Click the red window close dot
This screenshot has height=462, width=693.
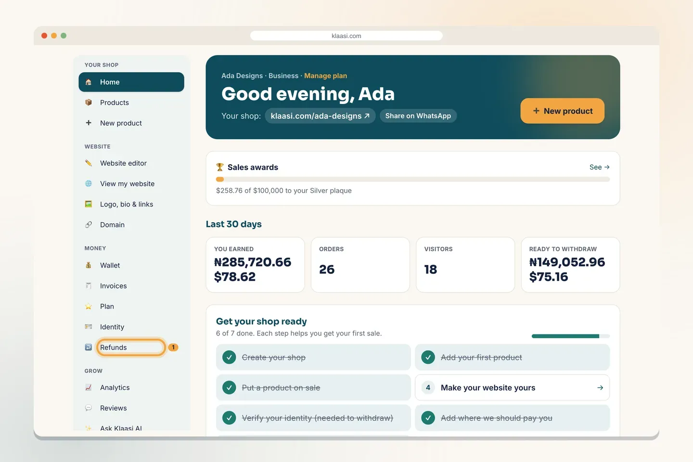(x=44, y=36)
